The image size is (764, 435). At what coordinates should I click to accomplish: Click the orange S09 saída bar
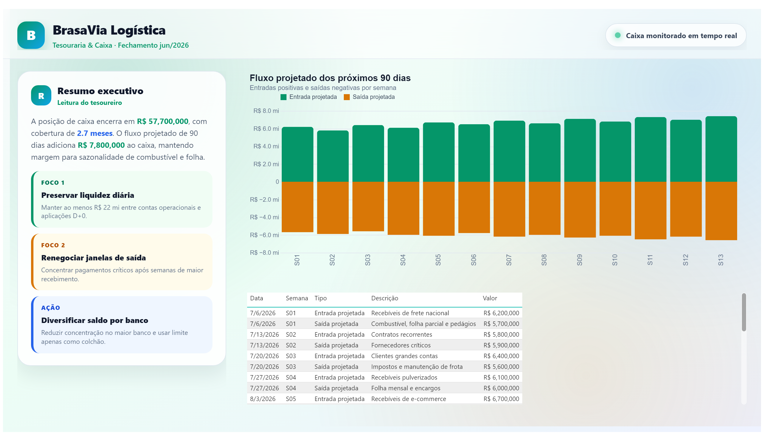(580, 209)
